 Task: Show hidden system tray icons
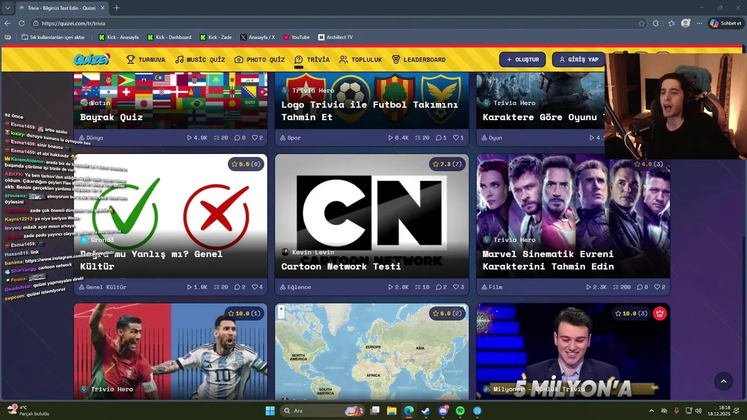click(651, 411)
